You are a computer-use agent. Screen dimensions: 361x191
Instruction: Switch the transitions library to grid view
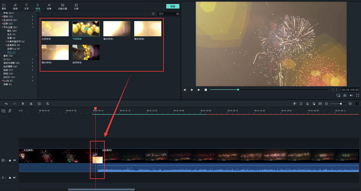[x=153, y=14]
